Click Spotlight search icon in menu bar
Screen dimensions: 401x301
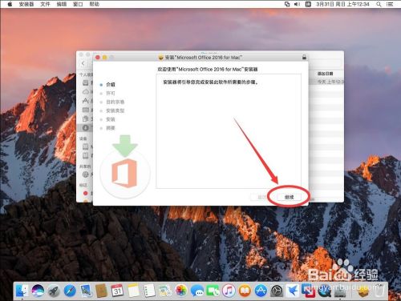379,4
